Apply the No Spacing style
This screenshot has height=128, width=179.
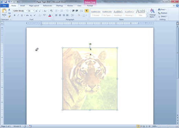[x=107, y=13]
